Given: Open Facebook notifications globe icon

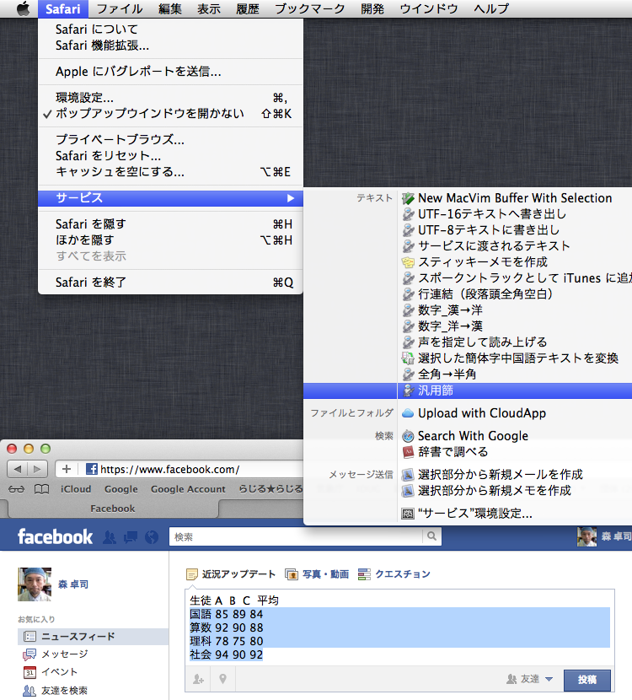Looking at the screenshot, I should (152, 537).
